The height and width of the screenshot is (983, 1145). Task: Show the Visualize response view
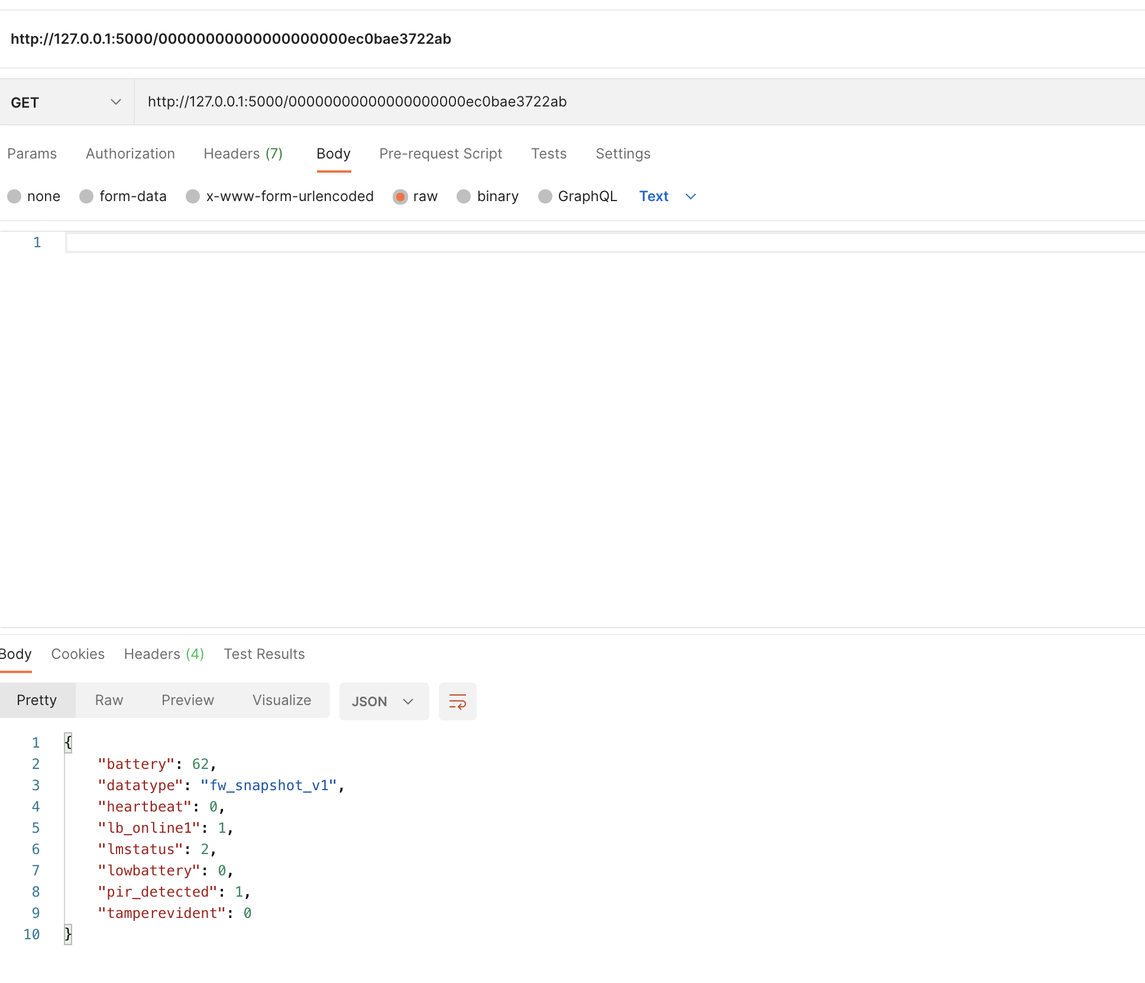tap(282, 700)
